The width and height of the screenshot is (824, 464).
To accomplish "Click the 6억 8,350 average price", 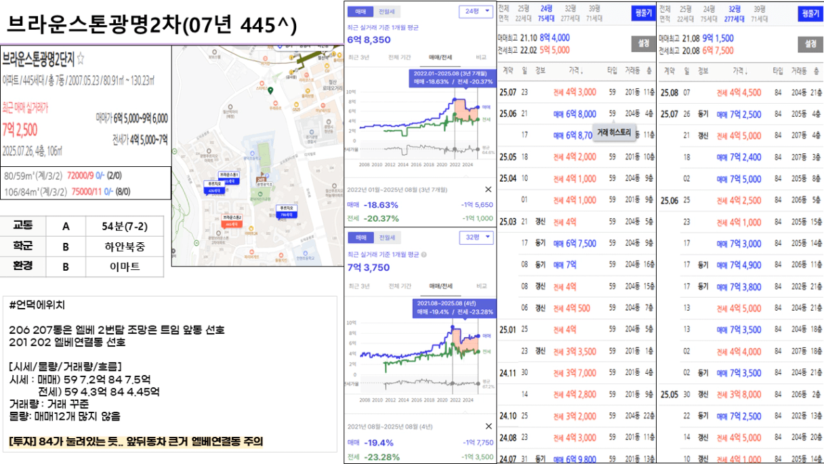I will pos(369,40).
